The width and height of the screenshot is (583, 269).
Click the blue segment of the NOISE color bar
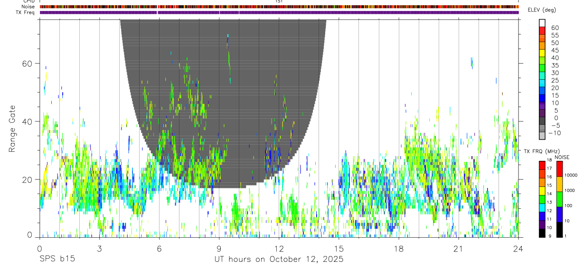click(x=559, y=214)
